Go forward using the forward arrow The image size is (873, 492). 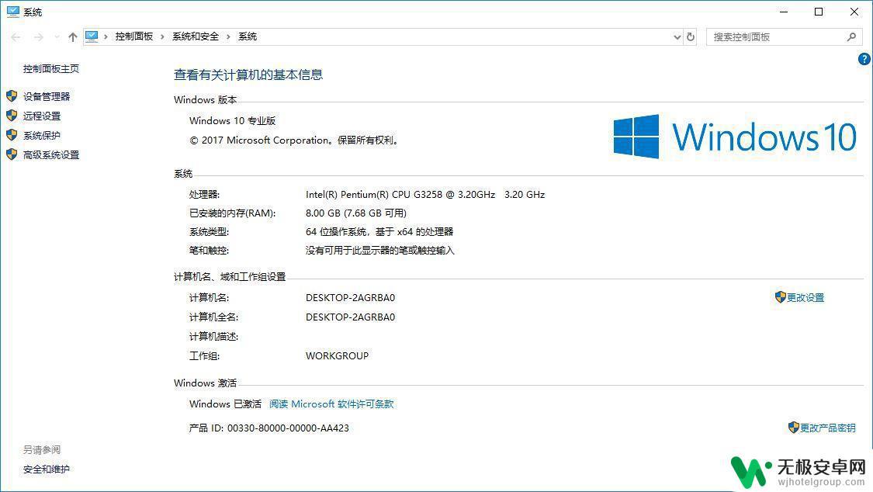tap(39, 36)
